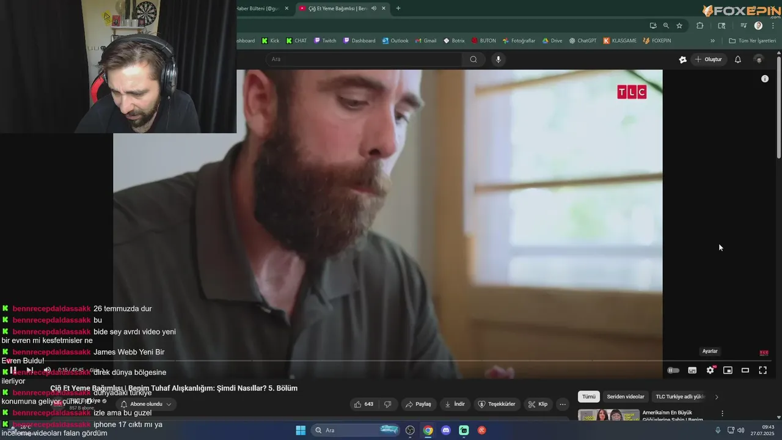Click the Paylaş share button
The image size is (782, 440).
coord(418,404)
